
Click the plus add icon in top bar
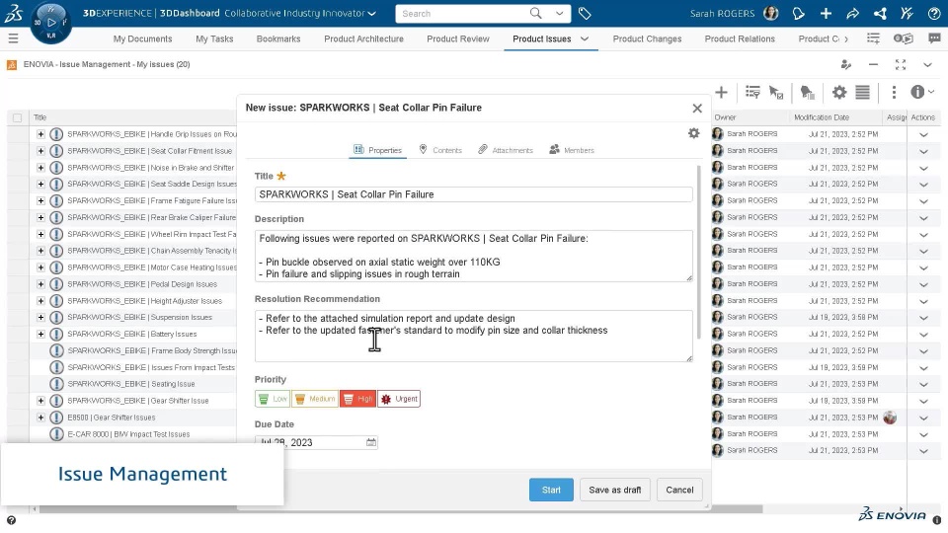click(826, 13)
